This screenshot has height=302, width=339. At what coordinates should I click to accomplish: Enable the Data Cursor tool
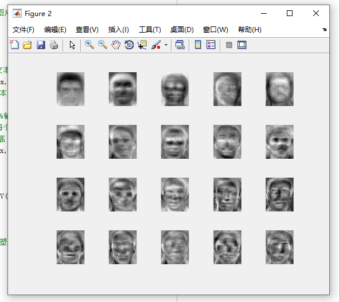pyautogui.click(x=142, y=45)
